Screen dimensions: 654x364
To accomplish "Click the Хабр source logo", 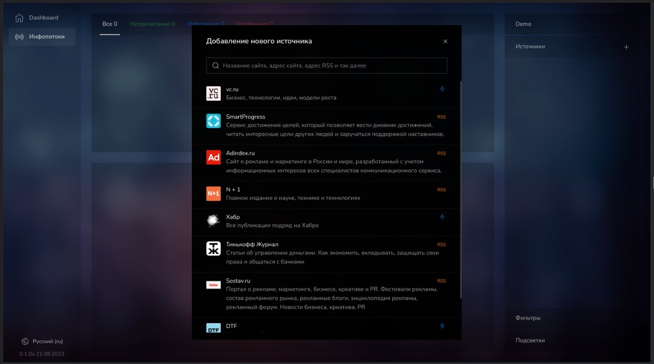I will coord(213,221).
